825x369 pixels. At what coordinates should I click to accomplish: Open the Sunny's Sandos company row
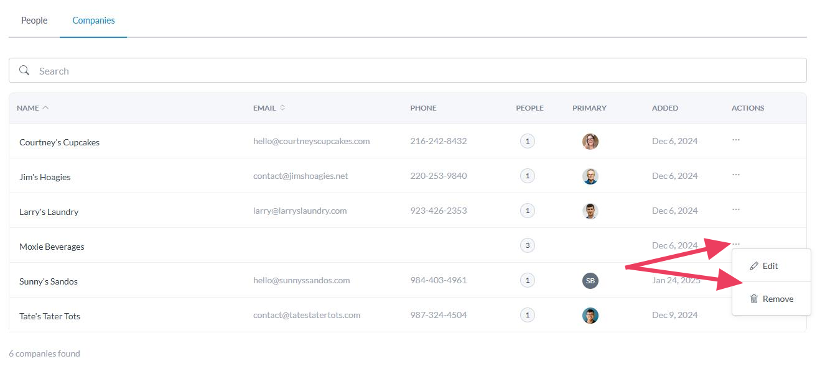pos(49,281)
